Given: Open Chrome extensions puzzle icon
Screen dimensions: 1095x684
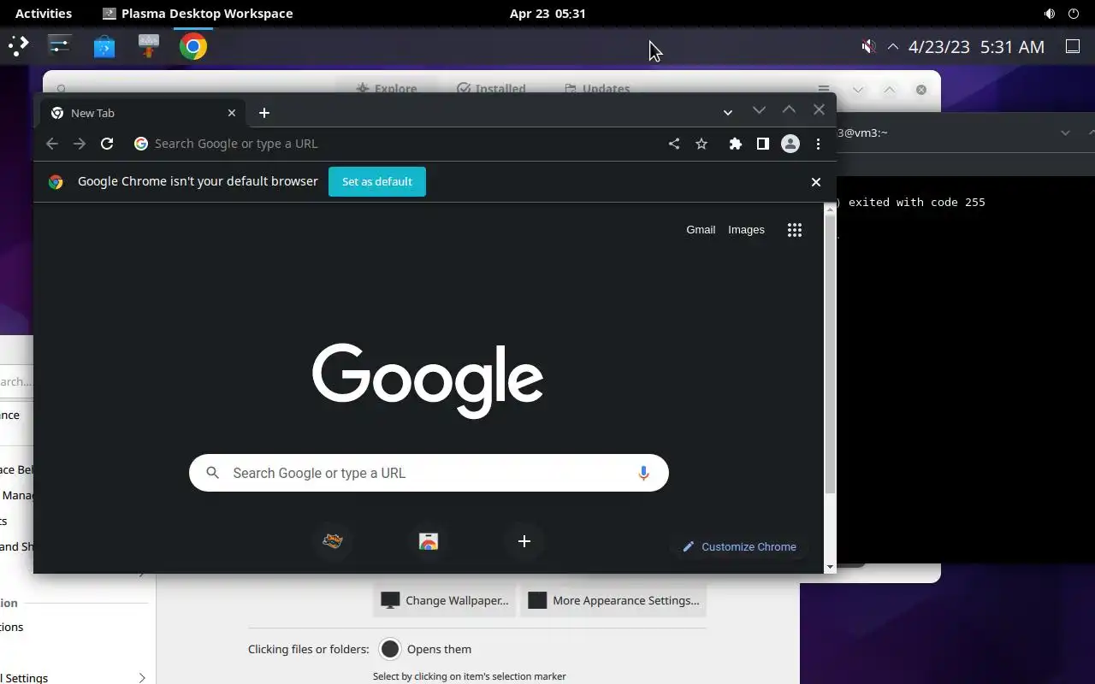Looking at the screenshot, I should (x=735, y=144).
